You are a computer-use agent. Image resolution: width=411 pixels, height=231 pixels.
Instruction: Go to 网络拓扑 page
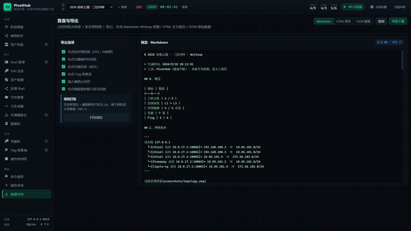click(27, 36)
